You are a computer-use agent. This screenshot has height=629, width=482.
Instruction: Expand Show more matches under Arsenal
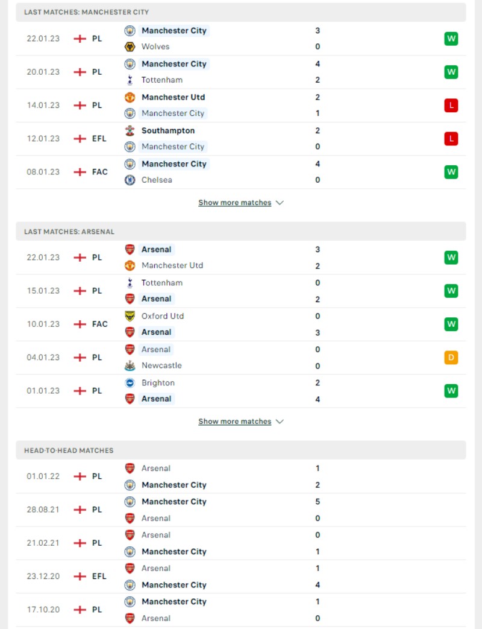235,422
